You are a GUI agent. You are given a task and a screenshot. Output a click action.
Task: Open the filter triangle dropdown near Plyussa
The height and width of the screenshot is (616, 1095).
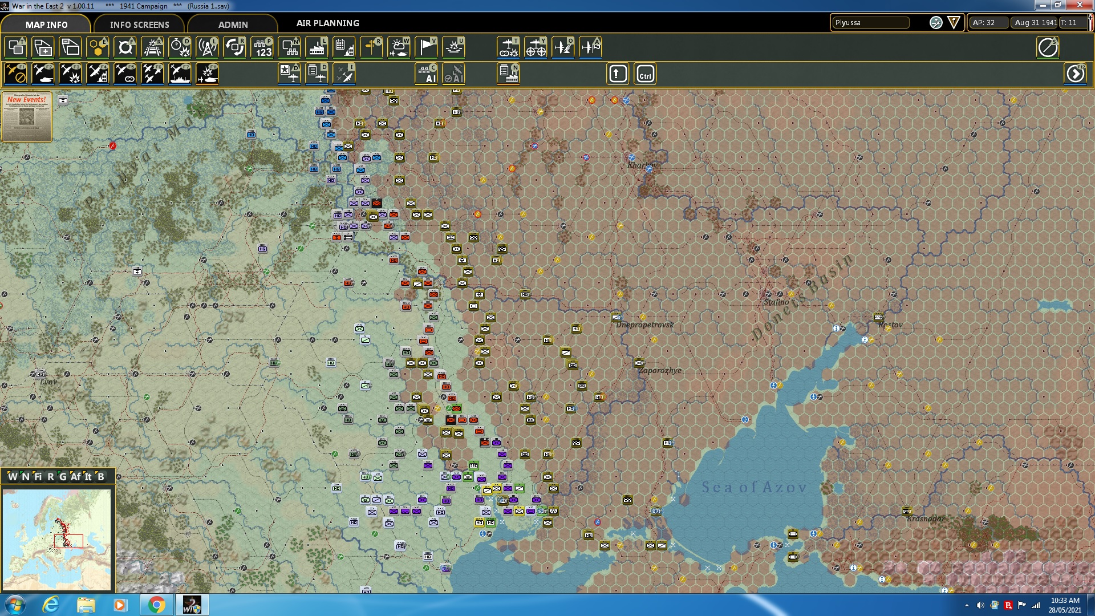954,23
